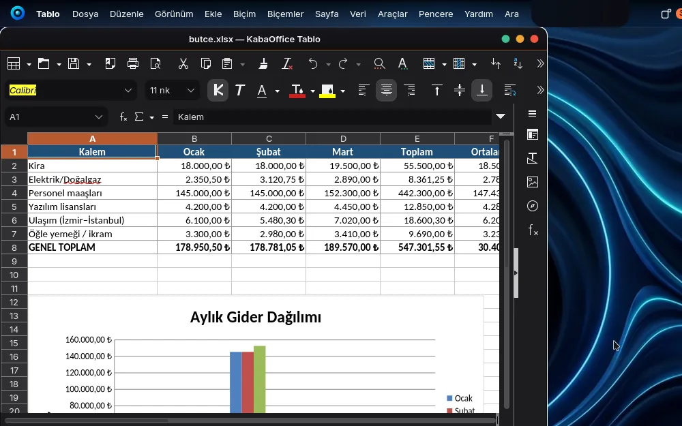The height and width of the screenshot is (426, 682).
Task: Open the sidebar Functions deck
Action: [x=533, y=230]
